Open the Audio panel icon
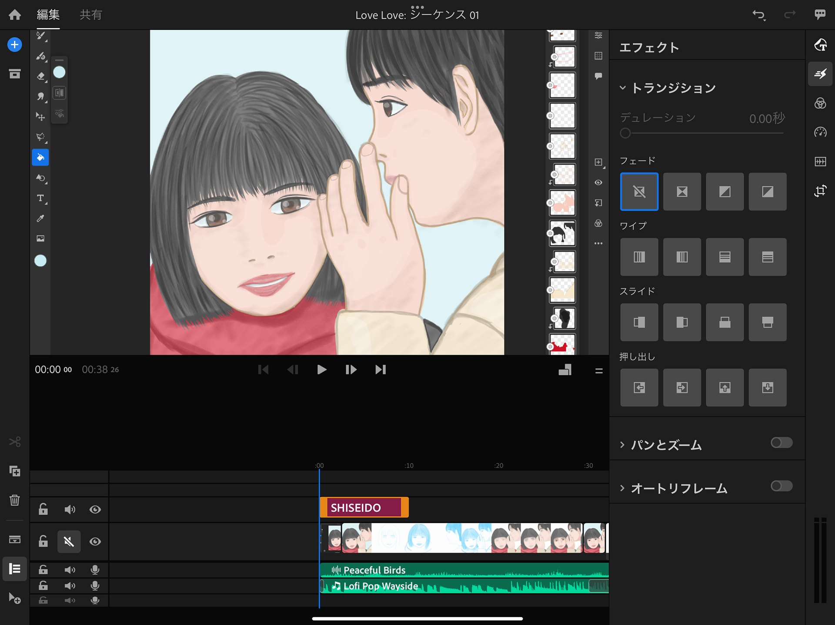Image resolution: width=835 pixels, height=625 pixels. pos(820,162)
